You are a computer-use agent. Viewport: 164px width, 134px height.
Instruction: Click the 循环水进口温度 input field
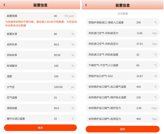pos(40,119)
